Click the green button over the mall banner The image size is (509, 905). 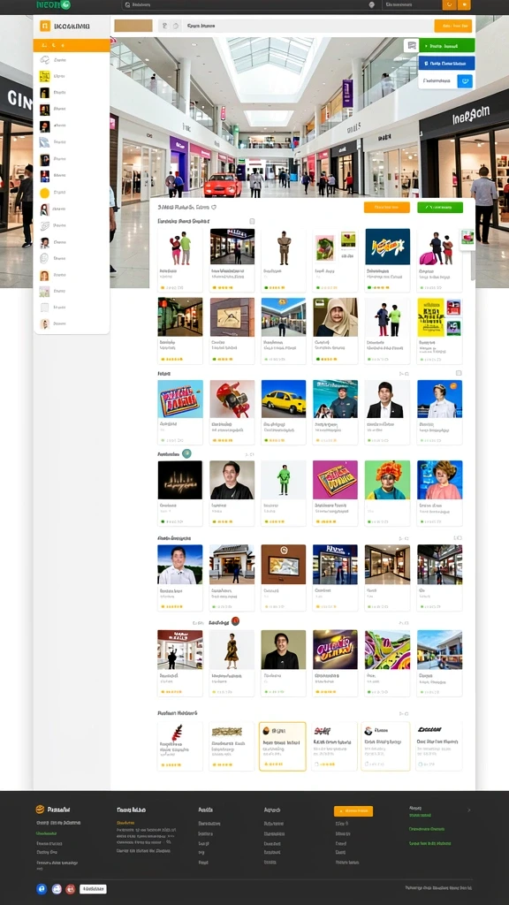tap(446, 46)
